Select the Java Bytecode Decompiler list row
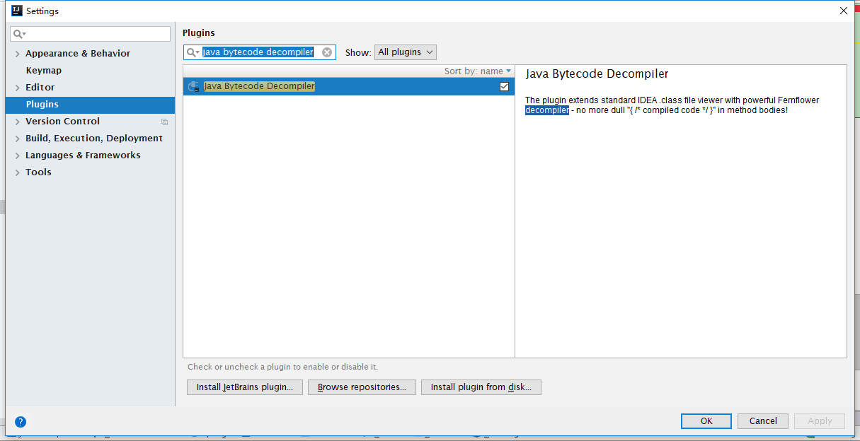 click(x=349, y=86)
